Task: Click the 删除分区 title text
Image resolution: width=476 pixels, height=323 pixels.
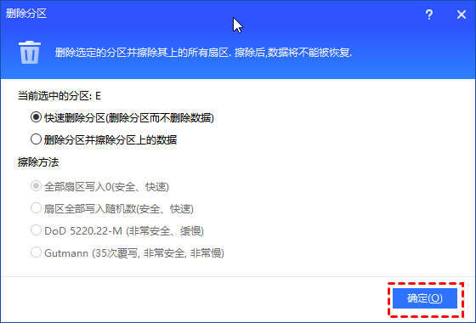Action: point(26,14)
